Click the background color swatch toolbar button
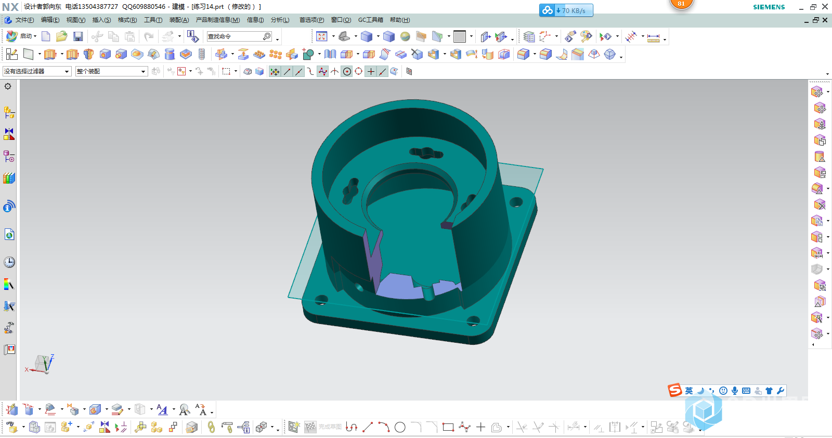 [x=460, y=36]
